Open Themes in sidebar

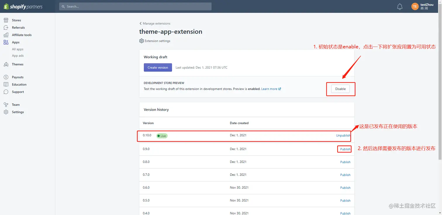18,64
